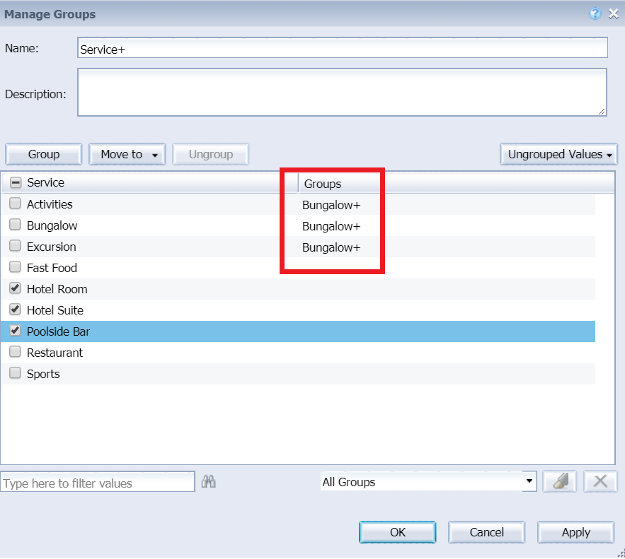Select the Restaurant row
The height and width of the screenshot is (559, 625).
[55, 353]
